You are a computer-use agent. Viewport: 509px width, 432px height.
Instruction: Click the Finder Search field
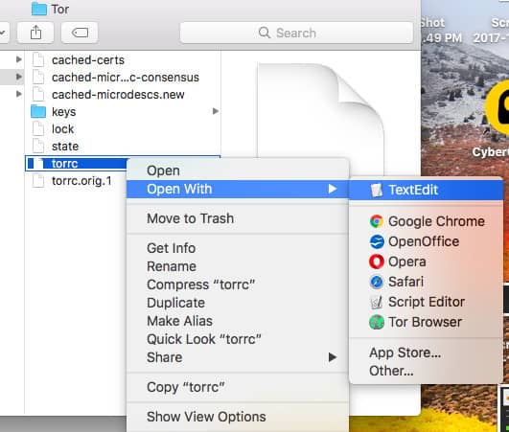point(296,33)
